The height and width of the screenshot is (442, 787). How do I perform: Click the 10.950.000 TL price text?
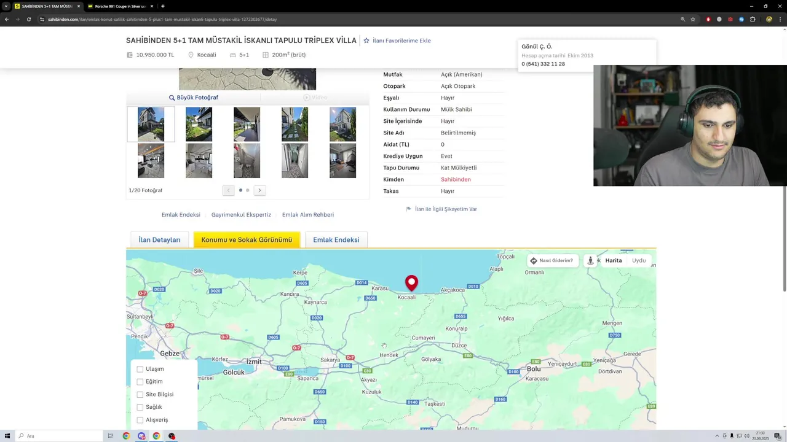155,55
